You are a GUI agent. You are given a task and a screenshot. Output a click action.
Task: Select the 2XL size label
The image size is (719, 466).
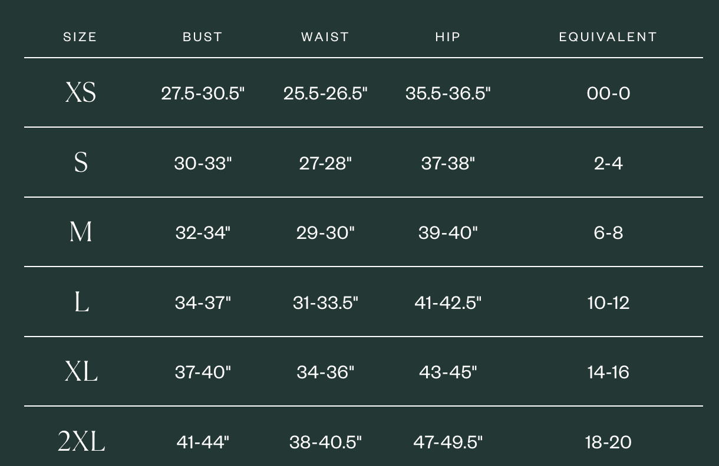tap(81, 441)
